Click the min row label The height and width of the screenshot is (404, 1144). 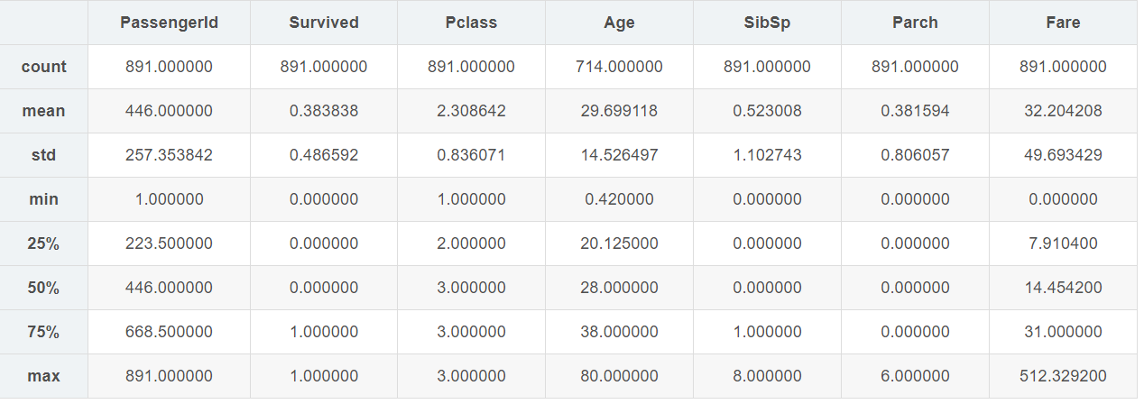pyautogui.click(x=44, y=199)
